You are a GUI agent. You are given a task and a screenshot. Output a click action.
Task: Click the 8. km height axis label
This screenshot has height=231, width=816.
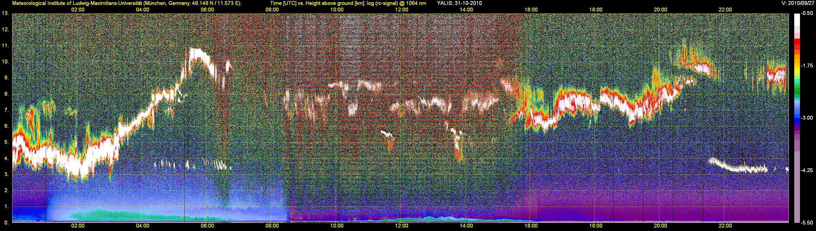click(x=6, y=94)
